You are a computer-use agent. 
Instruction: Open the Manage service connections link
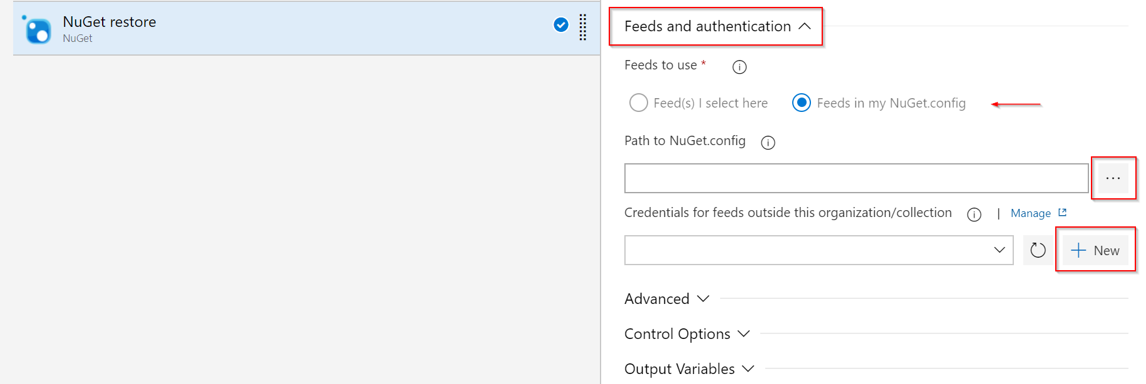(1031, 213)
